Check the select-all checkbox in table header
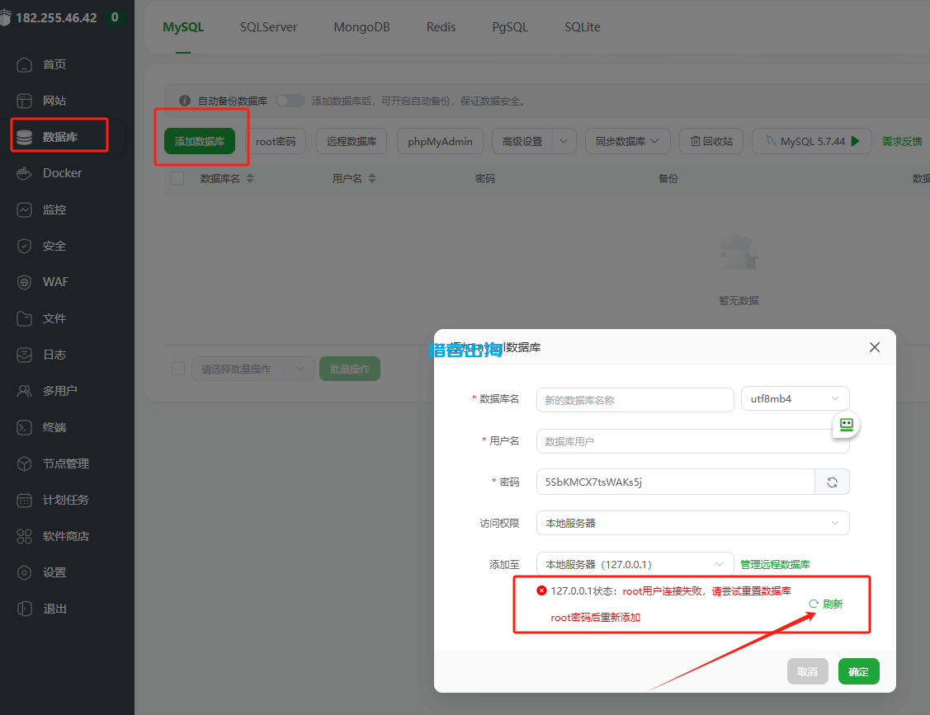This screenshot has width=930, height=715. [177, 178]
